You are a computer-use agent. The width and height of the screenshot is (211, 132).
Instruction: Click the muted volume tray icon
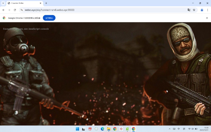(193, 129)
